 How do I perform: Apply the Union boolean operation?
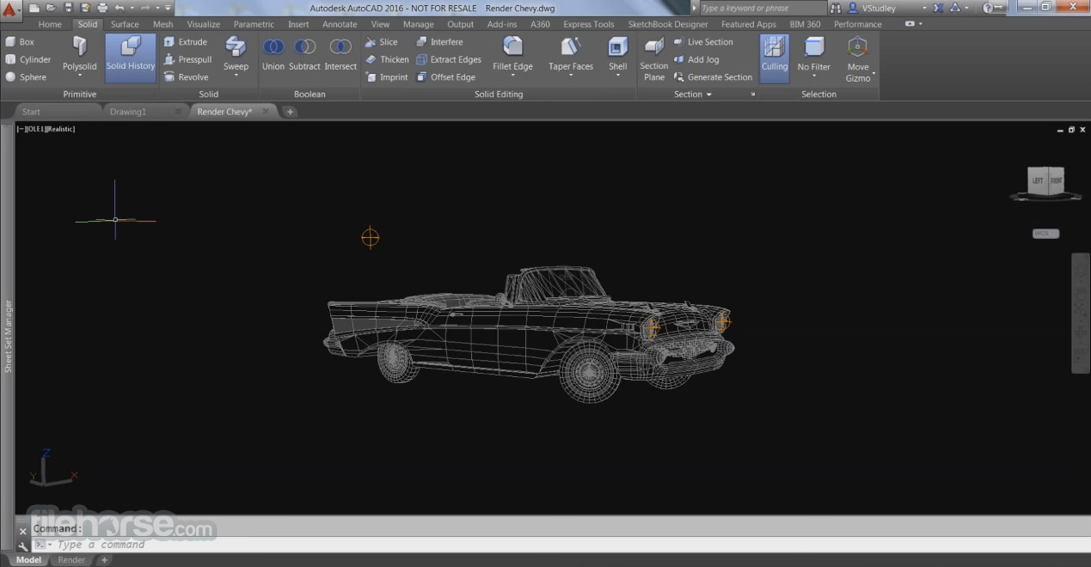coord(273,53)
